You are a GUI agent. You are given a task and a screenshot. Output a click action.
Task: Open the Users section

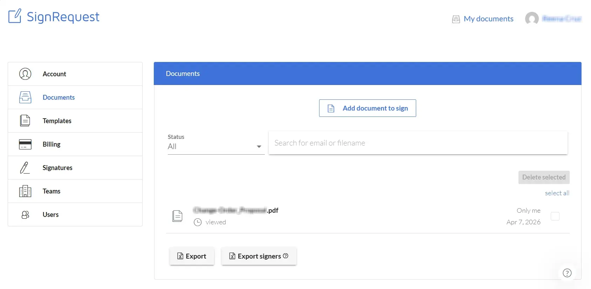click(x=75, y=214)
